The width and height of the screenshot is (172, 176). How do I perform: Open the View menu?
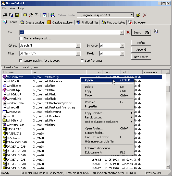[x=12, y=8]
